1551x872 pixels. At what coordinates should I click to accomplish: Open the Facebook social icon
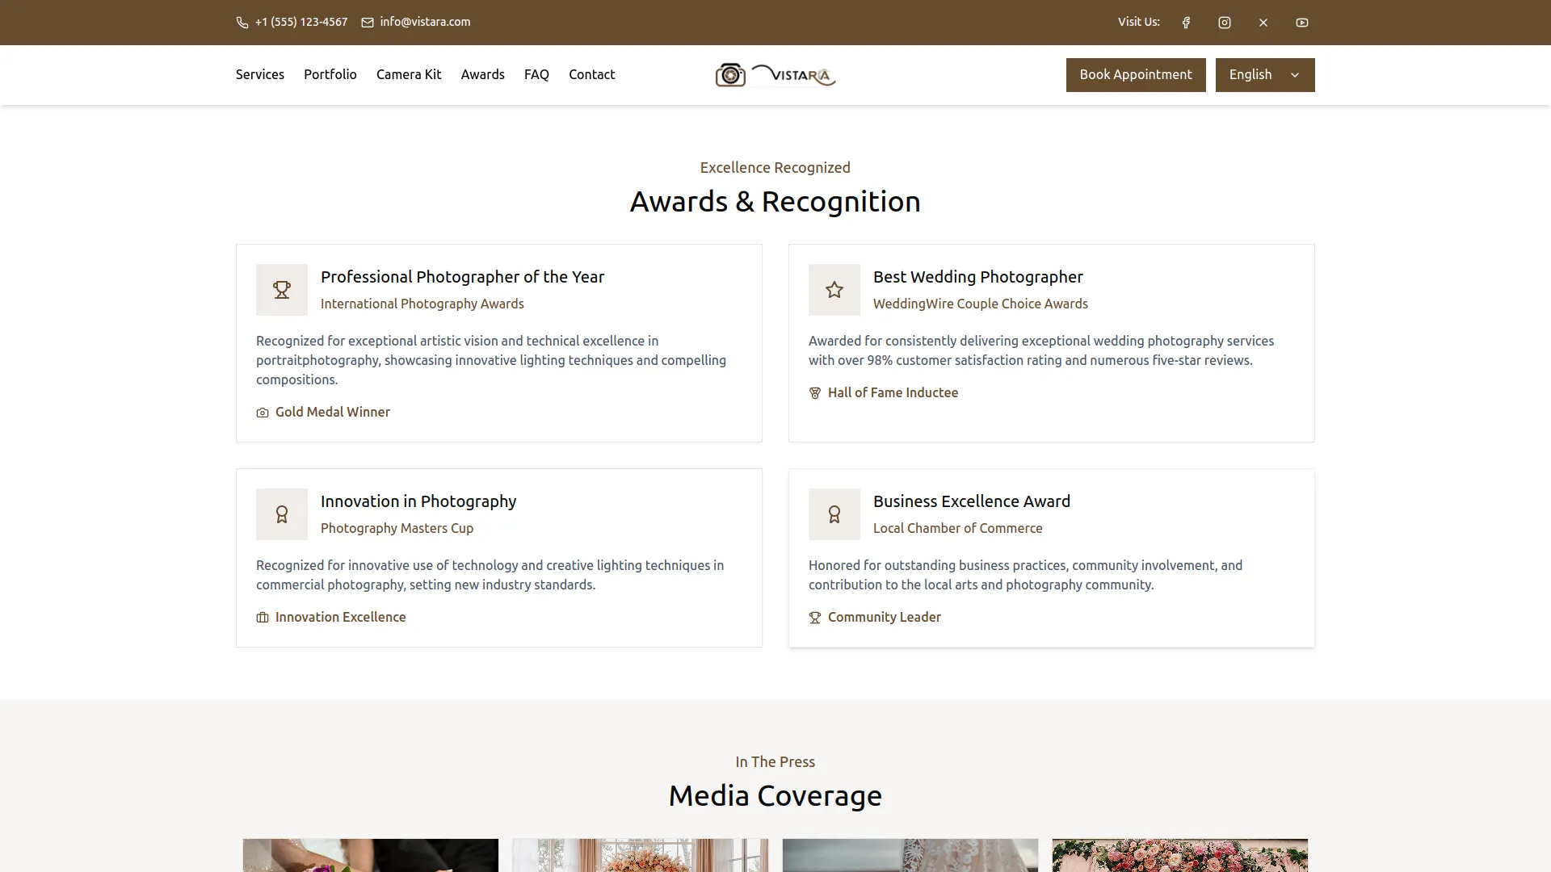pyautogui.click(x=1185, y=22)
